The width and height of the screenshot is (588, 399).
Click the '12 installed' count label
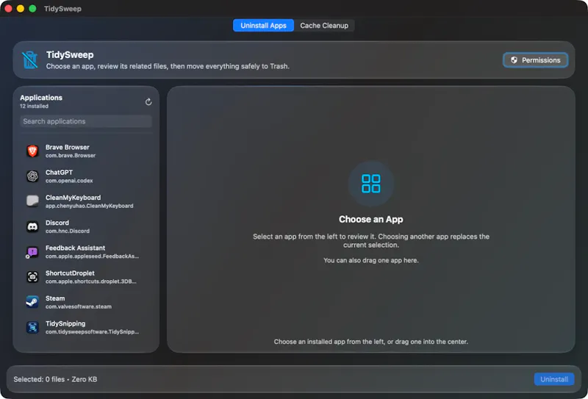[x=34, y=106]
